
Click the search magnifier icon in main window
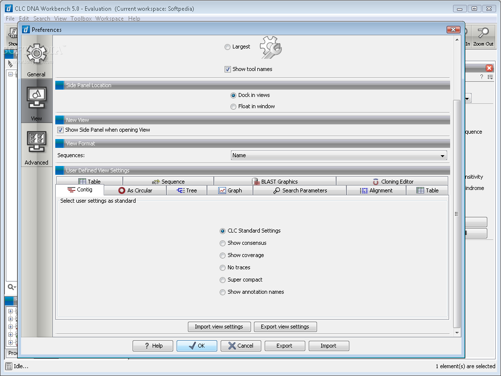pyautogui.click(x=10, y=287)
